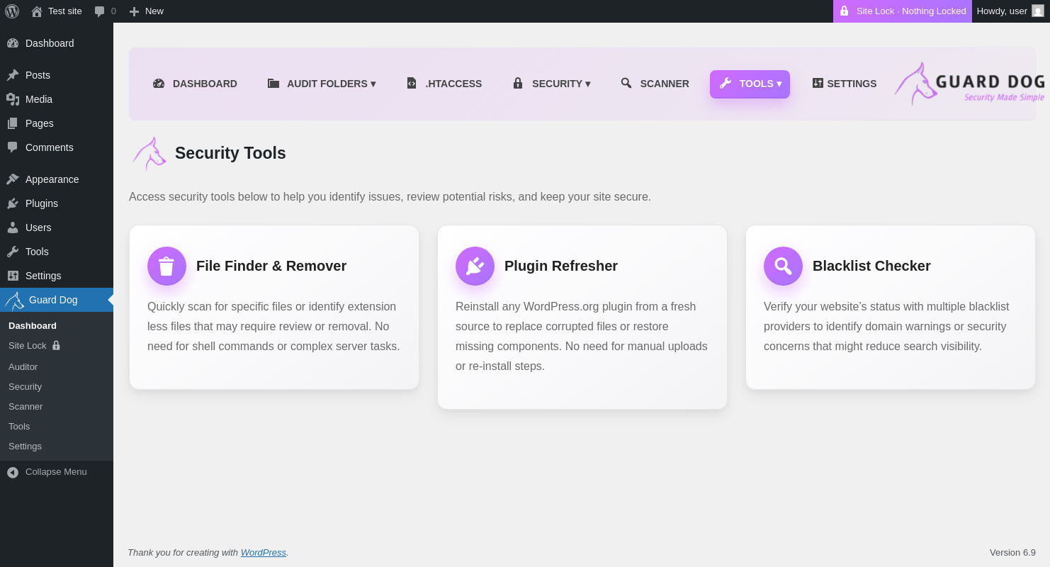
Task: Expand the Audit Folders dropdown
Action: [321, 84]
